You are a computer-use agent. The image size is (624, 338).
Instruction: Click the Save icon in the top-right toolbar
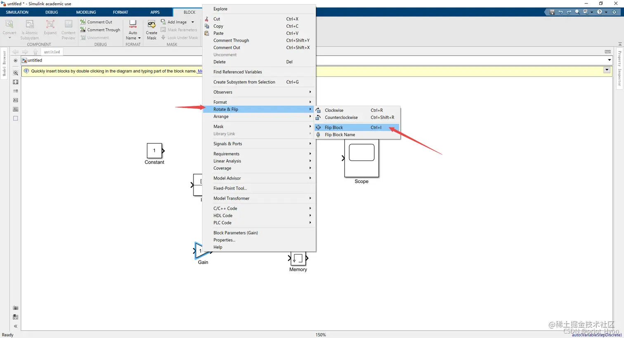[x=552, y=12]
